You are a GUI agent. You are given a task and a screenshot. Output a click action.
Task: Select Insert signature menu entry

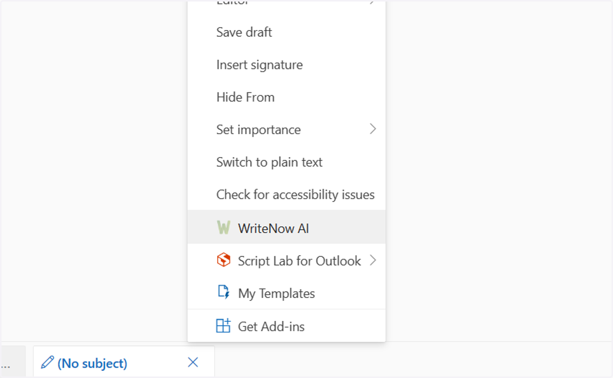(x=287, y=65)
